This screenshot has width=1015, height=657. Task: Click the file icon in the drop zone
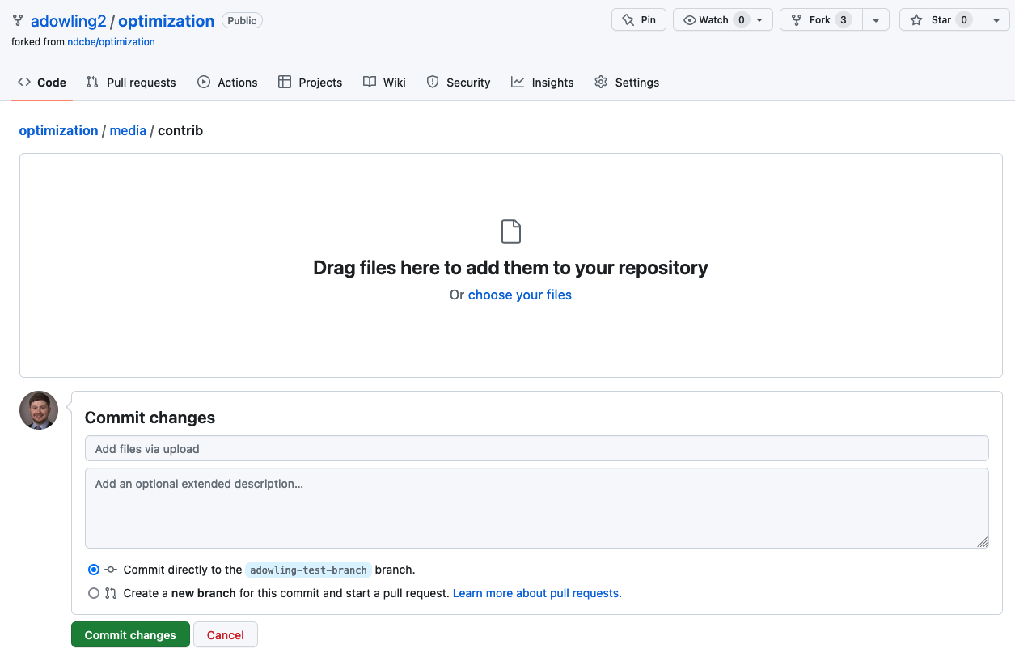(510, 231)
